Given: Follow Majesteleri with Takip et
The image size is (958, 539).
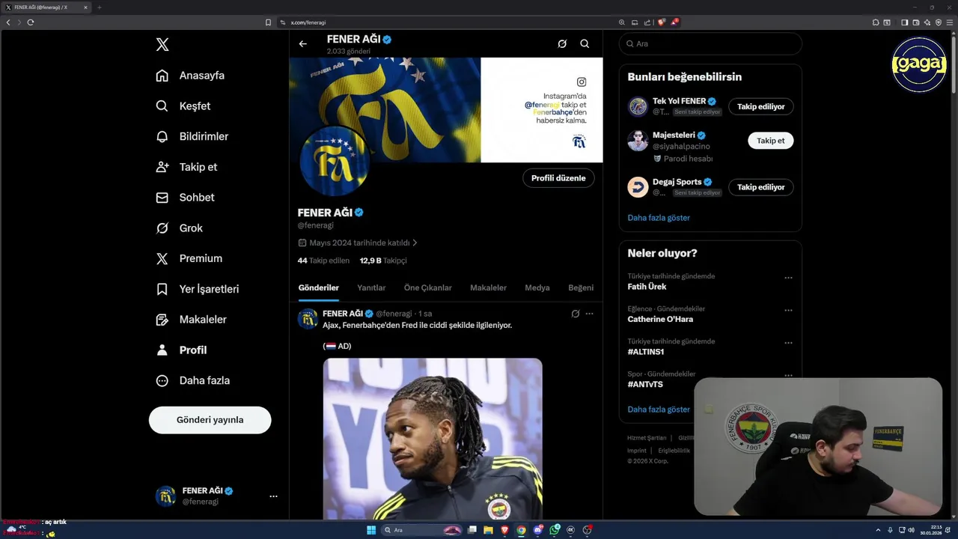Looking at the screenshot, I should click(771, 141).
